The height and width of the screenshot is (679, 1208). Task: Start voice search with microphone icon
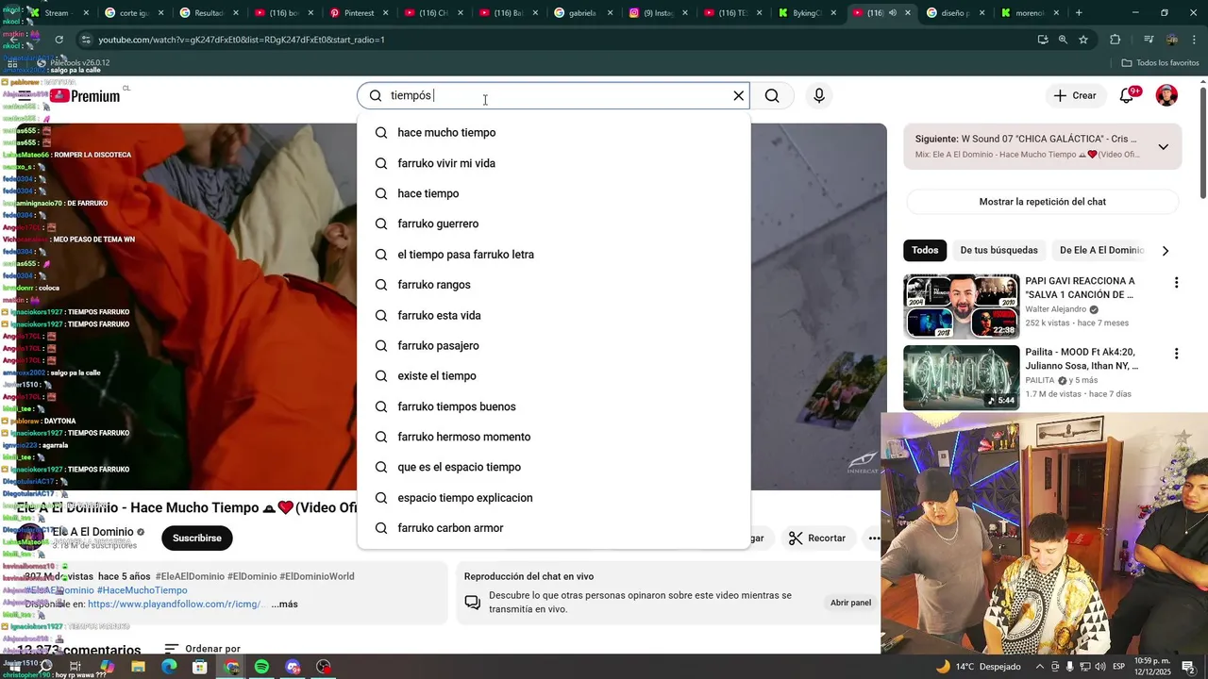coord(819,95)
